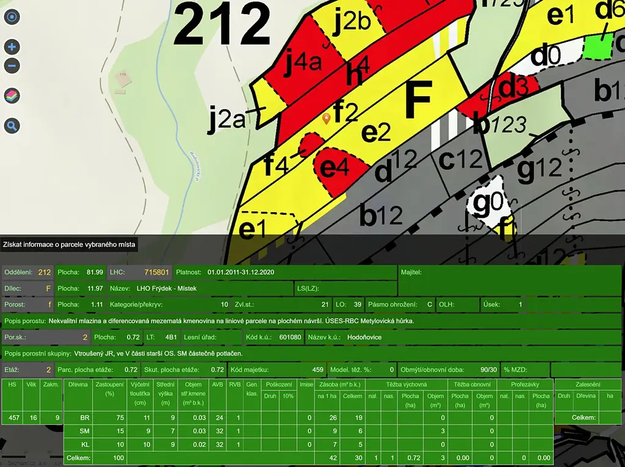Viewport: 625px width, 467px height.
Task: Zoom out with the minus button
Action: pyautogui.click(x=12, y=66)
